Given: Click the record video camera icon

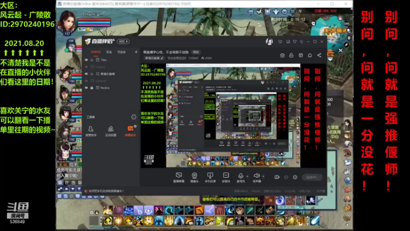Looking at the screenshot, I should tap(277, 177).
